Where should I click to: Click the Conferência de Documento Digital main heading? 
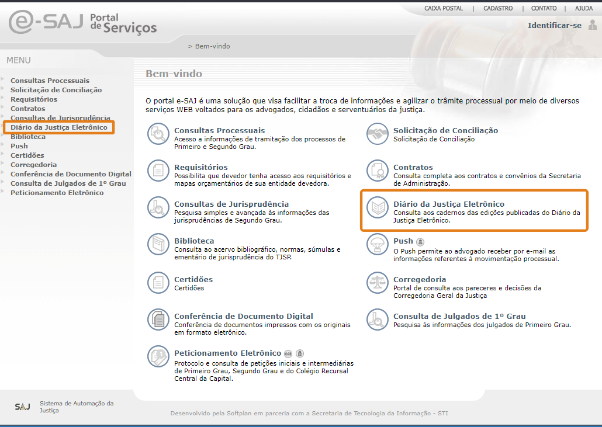click(x=244, y=316)
